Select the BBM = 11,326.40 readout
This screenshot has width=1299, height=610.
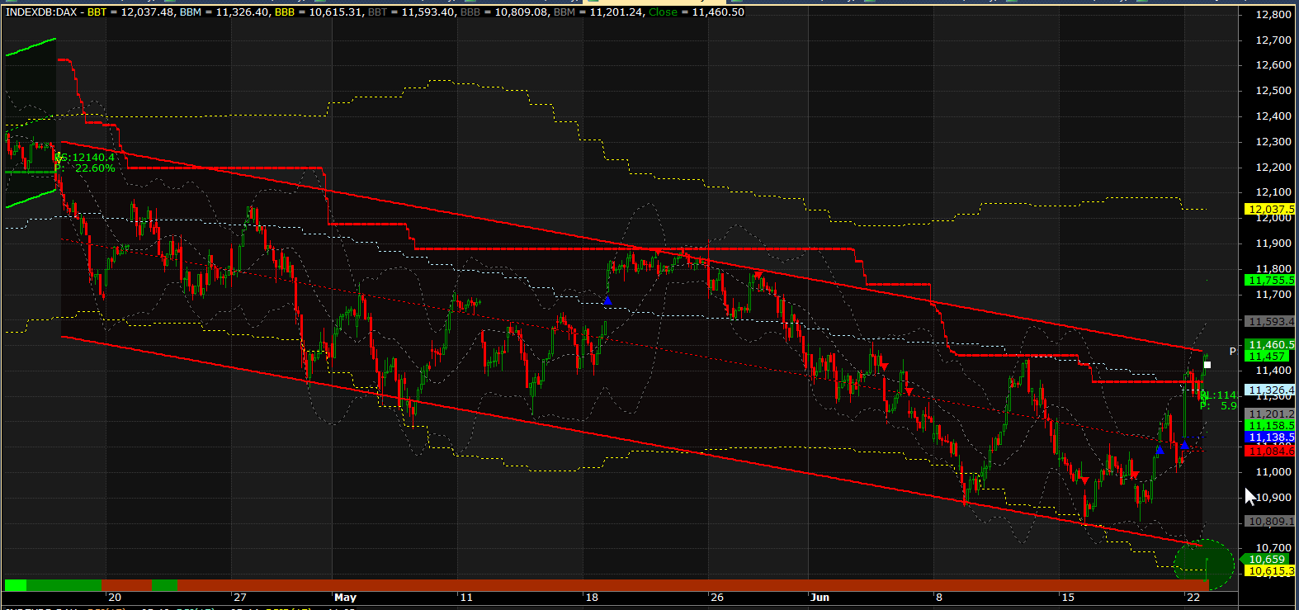coord(226,12)
